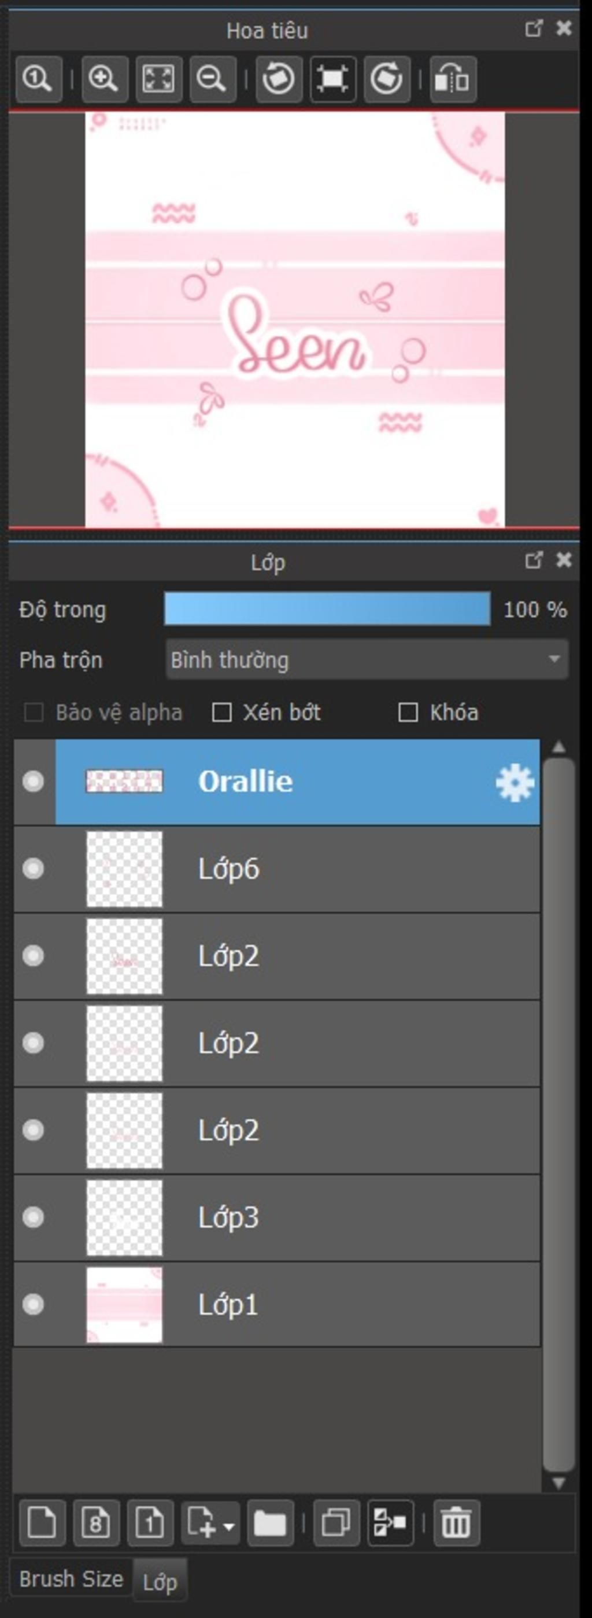Adjust the Độ trong opacity slider

(327, 608)
